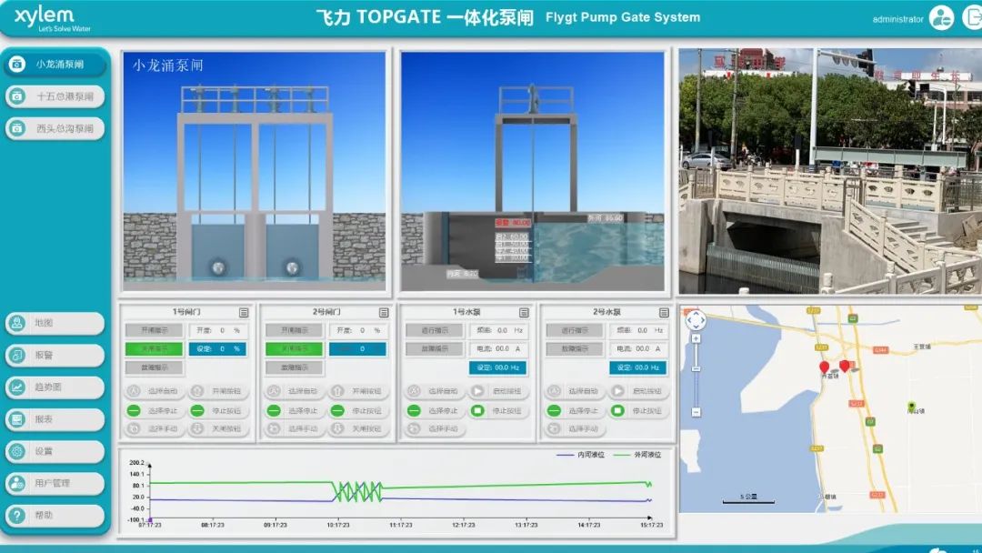Click 关闸按钮 for 2号闸门
The height and width of the screenshot is (553, 982).
coord(359,429)
